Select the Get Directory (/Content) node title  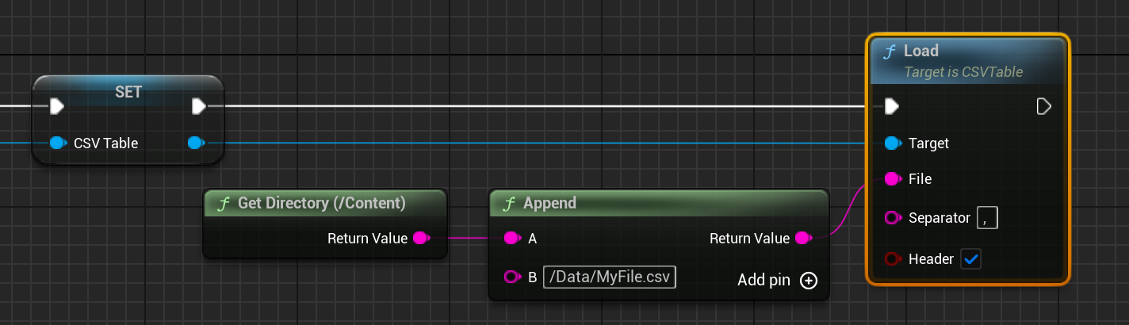pos(322,204)
